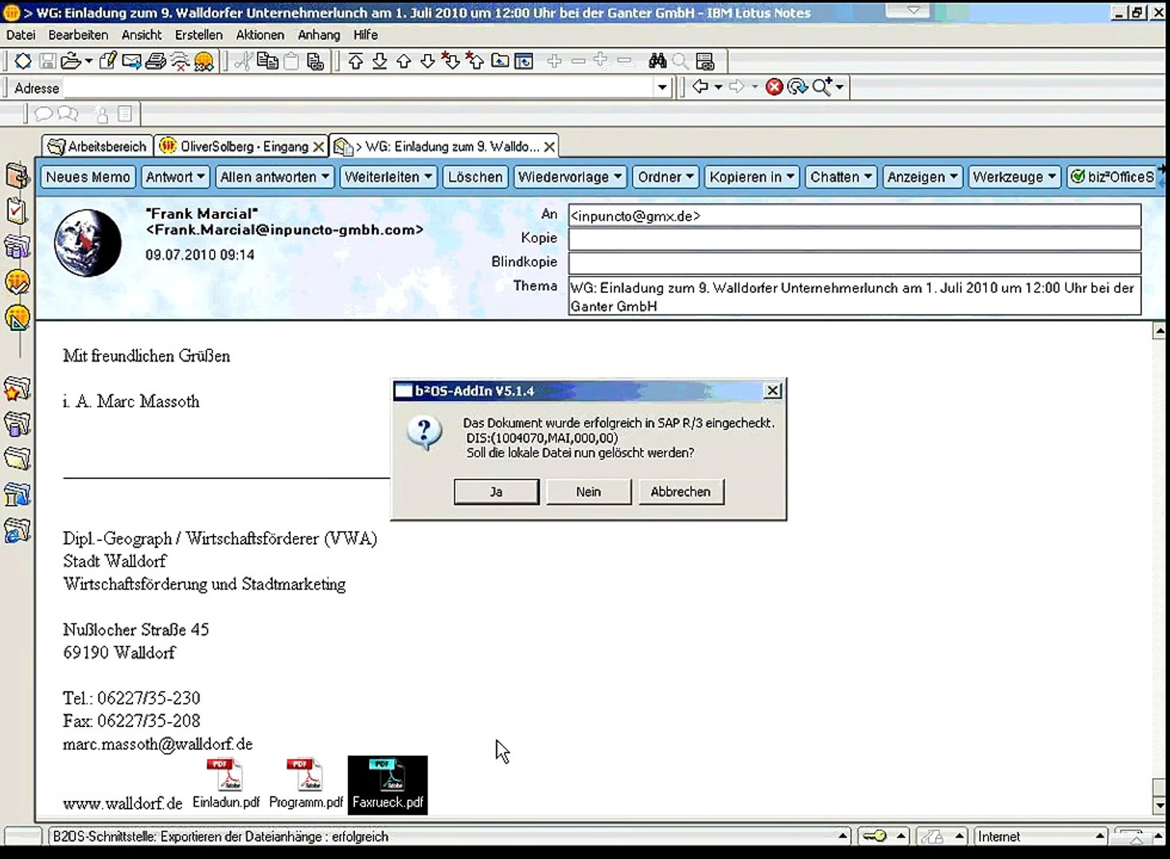
Task: Close the WG: Einladung mail tab
Action: coord(549,147)
